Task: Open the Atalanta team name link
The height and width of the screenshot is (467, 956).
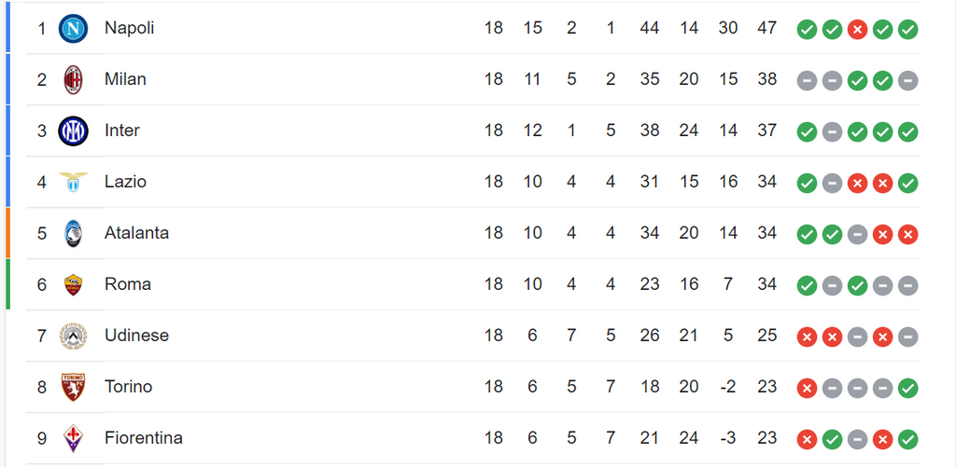Action: point(136,233)
